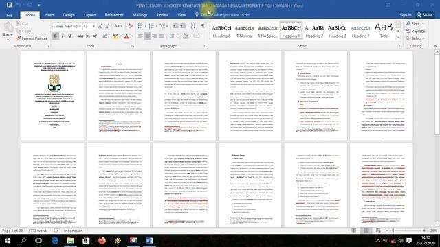Screen dimensions: 440x247
Task: Align text to the right
Action: tap(155, 36)
